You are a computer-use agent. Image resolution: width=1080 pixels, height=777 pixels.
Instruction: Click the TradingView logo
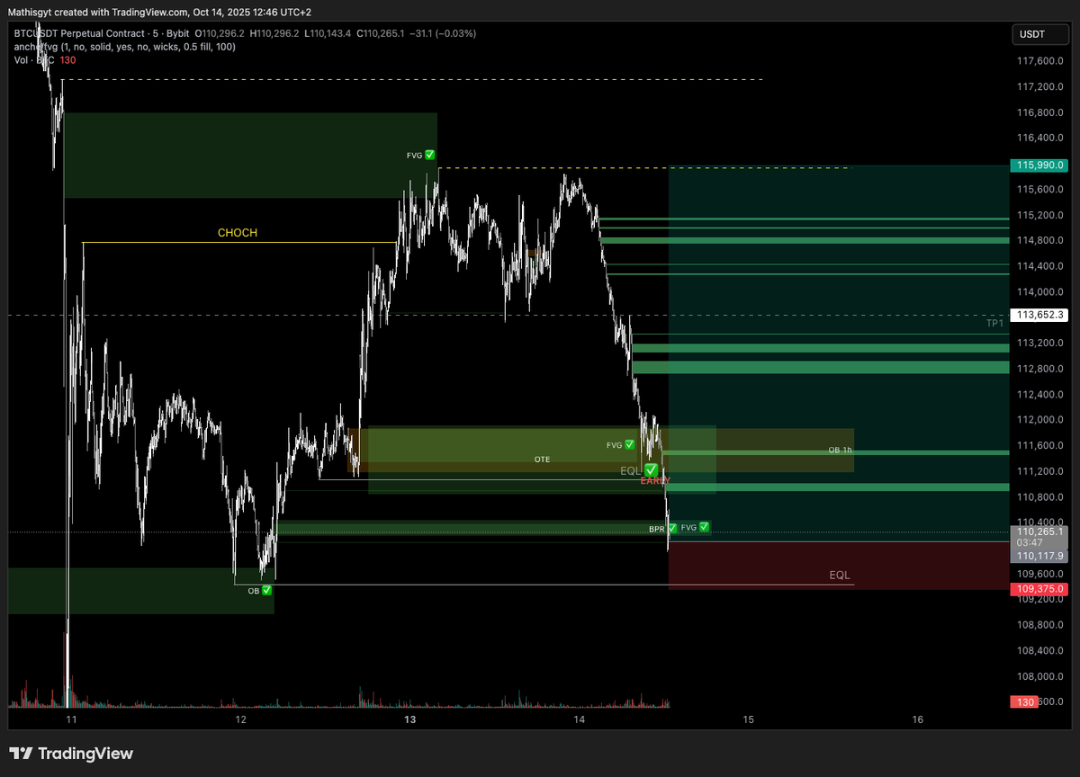[71, 754]
